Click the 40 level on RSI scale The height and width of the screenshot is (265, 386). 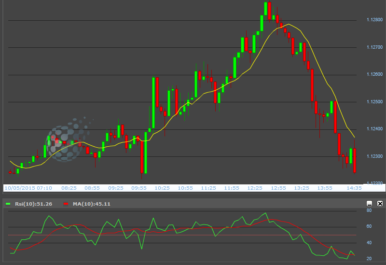369,243
